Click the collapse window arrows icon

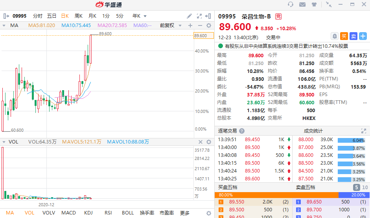[328, 4]
